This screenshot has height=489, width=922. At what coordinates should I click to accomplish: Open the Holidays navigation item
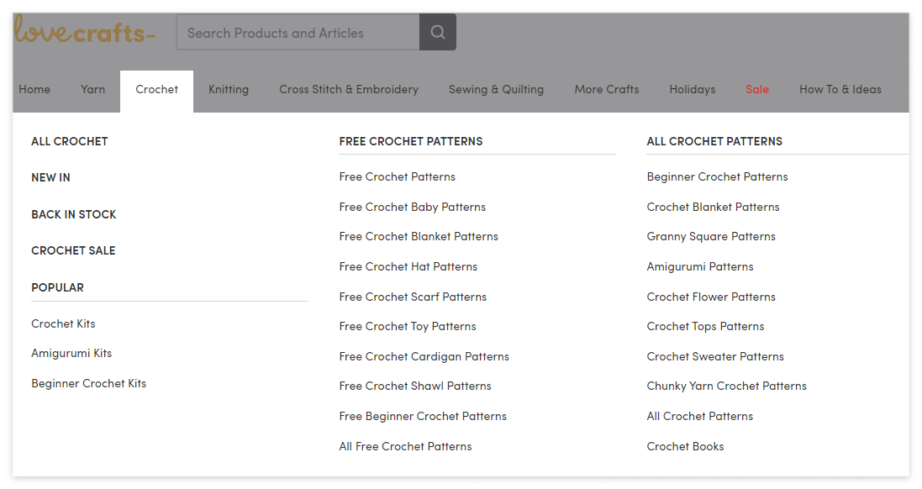693,89
